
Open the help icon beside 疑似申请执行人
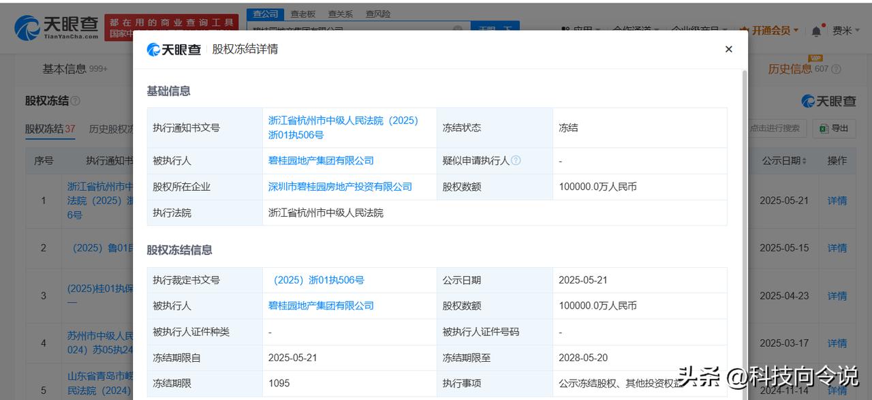(516, 161)
